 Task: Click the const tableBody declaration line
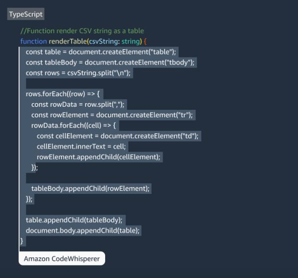tap(110, 62)
